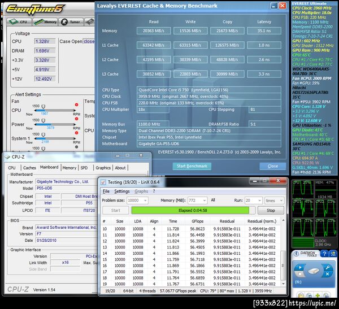Select result row 19 in LinX table
The width and height of the screenshot is (339, 309).
pos(190,284)
